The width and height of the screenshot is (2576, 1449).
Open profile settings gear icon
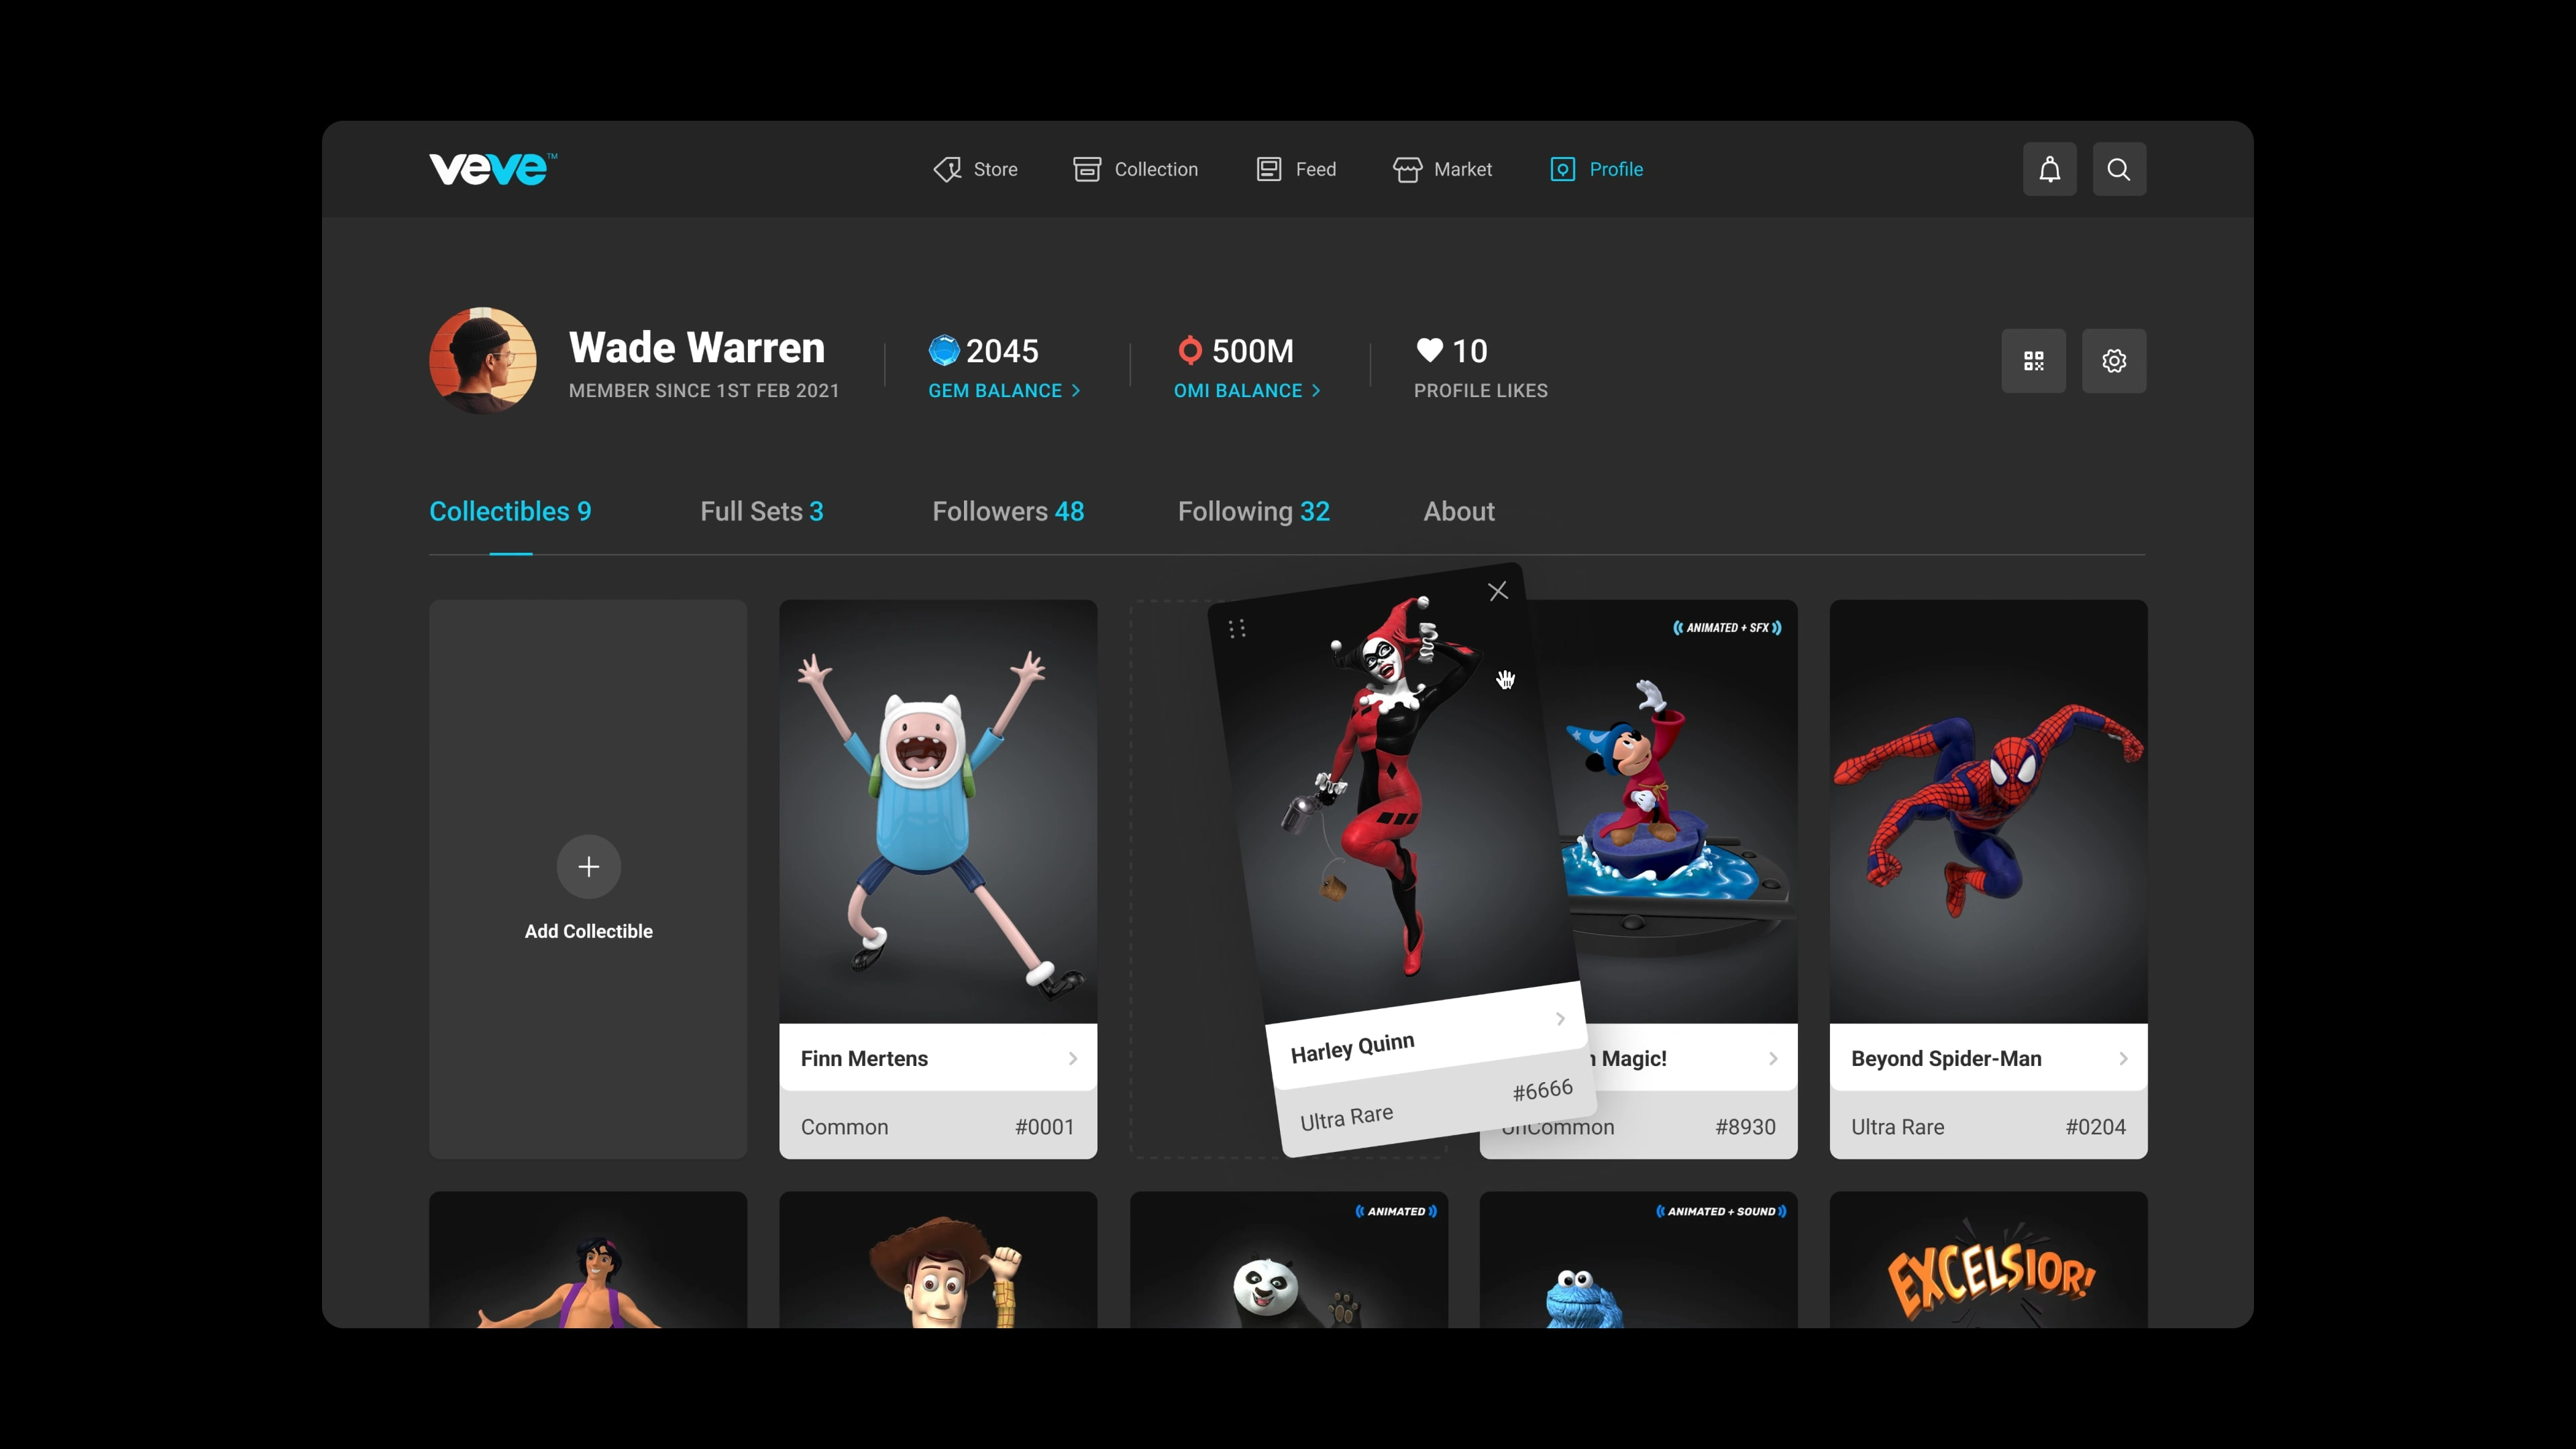[2113, 361]
